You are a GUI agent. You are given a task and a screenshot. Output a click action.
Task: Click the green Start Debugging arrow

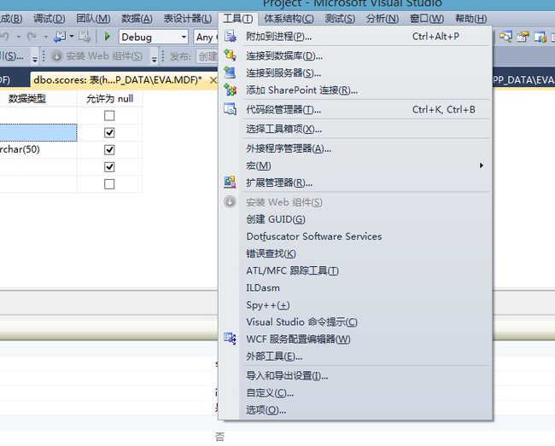(108, 37)
